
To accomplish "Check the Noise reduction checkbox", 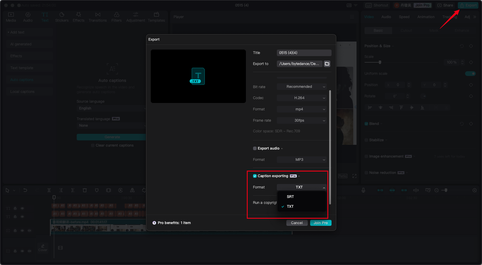I will pyautogui.click(x=366, y=173).
